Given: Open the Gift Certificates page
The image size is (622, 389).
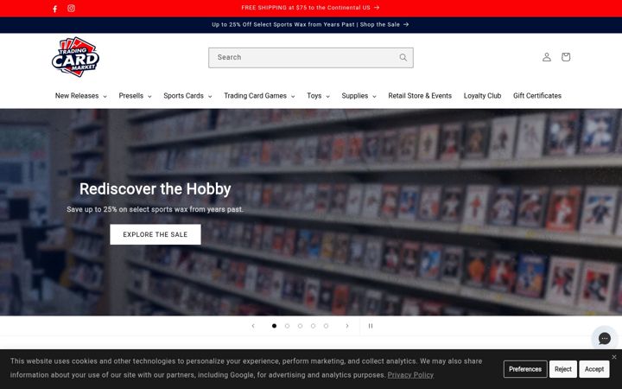Looking at the screenshot, I should 537,96.
